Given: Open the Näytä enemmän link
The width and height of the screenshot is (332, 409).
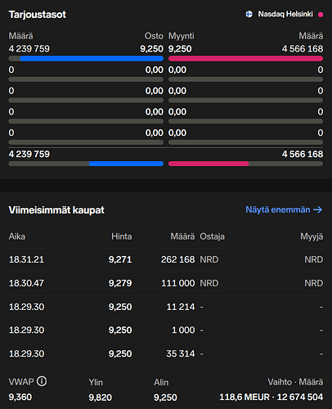Looking at the screenshot, I should (284, 209).
